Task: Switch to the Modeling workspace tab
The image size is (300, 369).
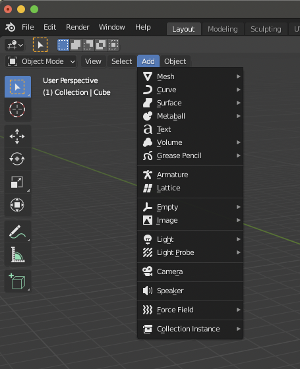Action: click(x=223, y=29)
